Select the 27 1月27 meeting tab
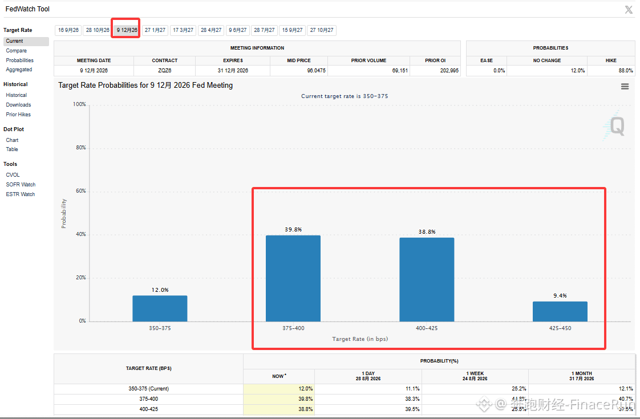Viewport: 640px width, 419px height. 155,30
